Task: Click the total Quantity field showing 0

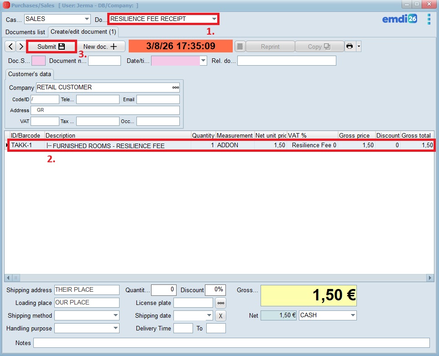Action: (x=164, y=290)
